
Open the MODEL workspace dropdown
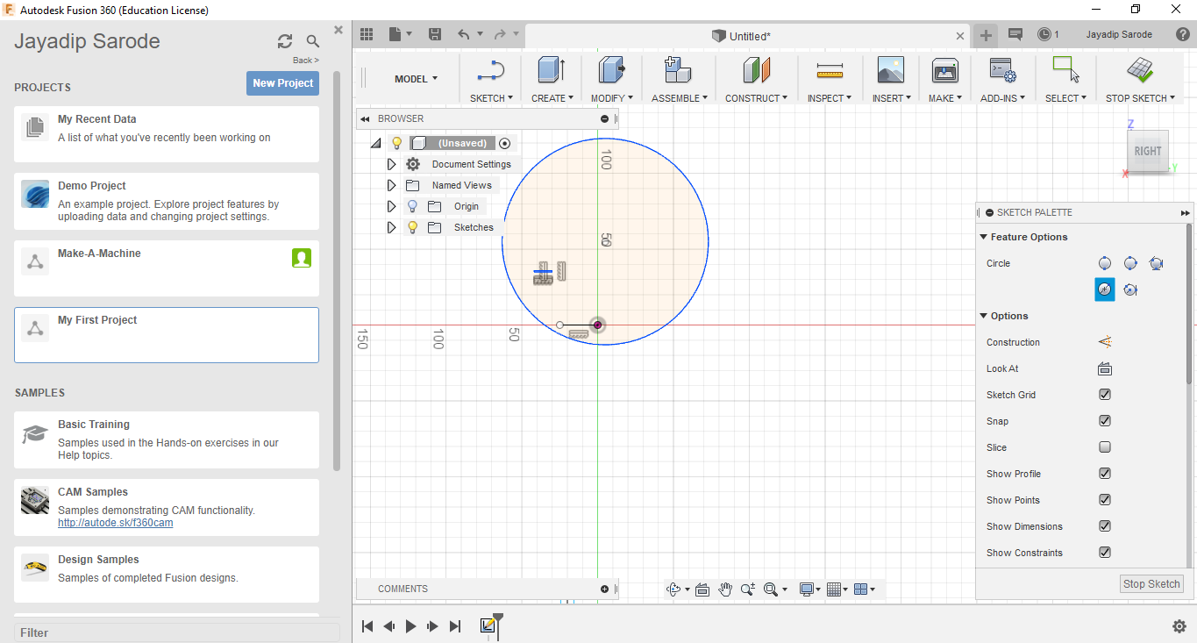coord(416,79)
